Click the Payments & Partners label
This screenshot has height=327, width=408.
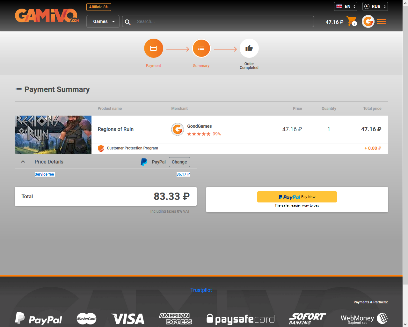pos(371,302)
